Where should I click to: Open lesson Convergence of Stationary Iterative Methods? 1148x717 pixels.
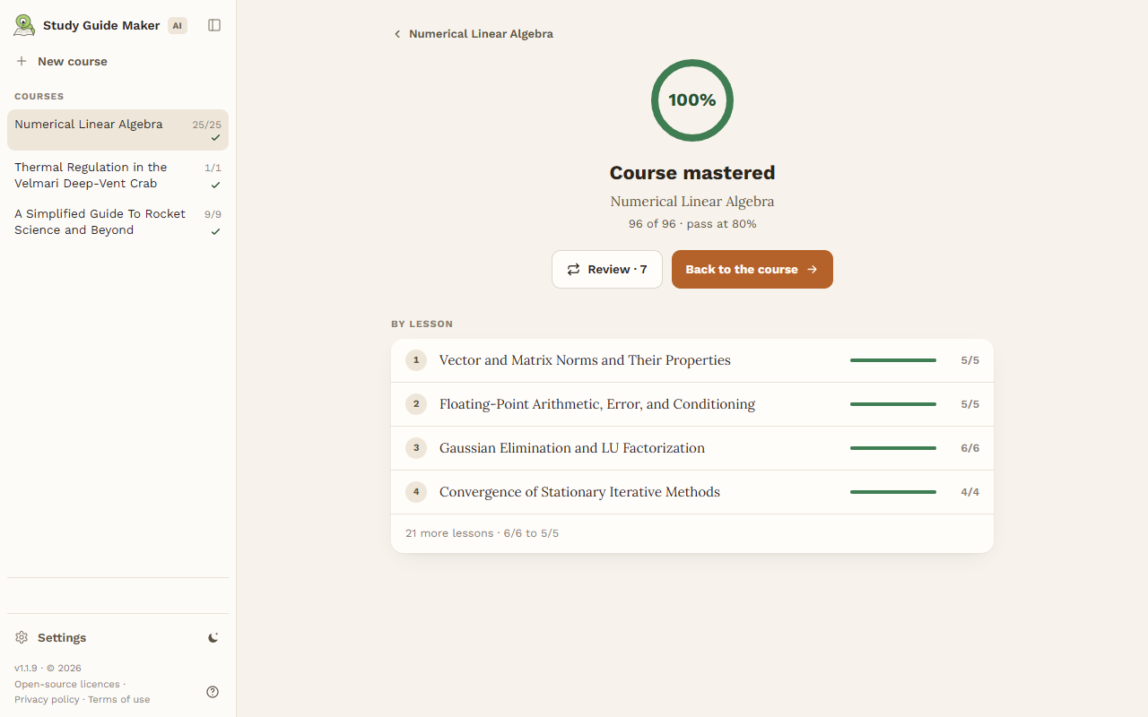pyautogui.click(x=692, y=492)
